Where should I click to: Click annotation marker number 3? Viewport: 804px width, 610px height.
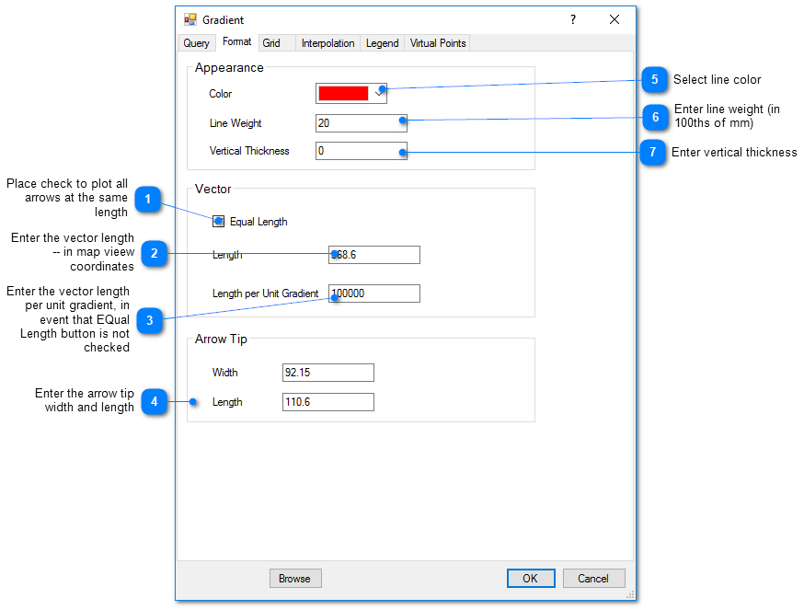149,320
